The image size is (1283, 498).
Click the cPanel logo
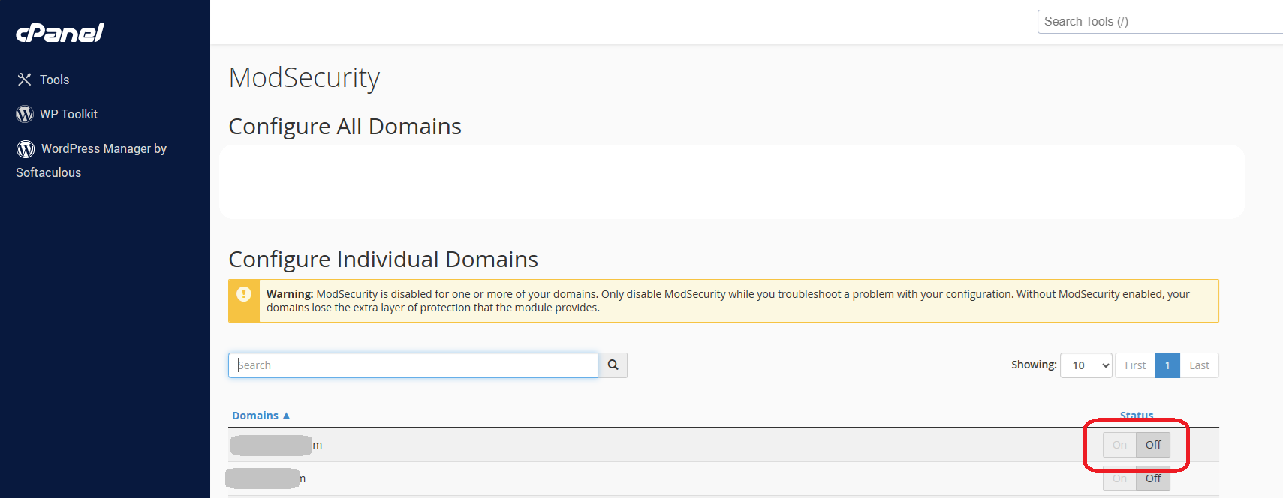point(59,32)
